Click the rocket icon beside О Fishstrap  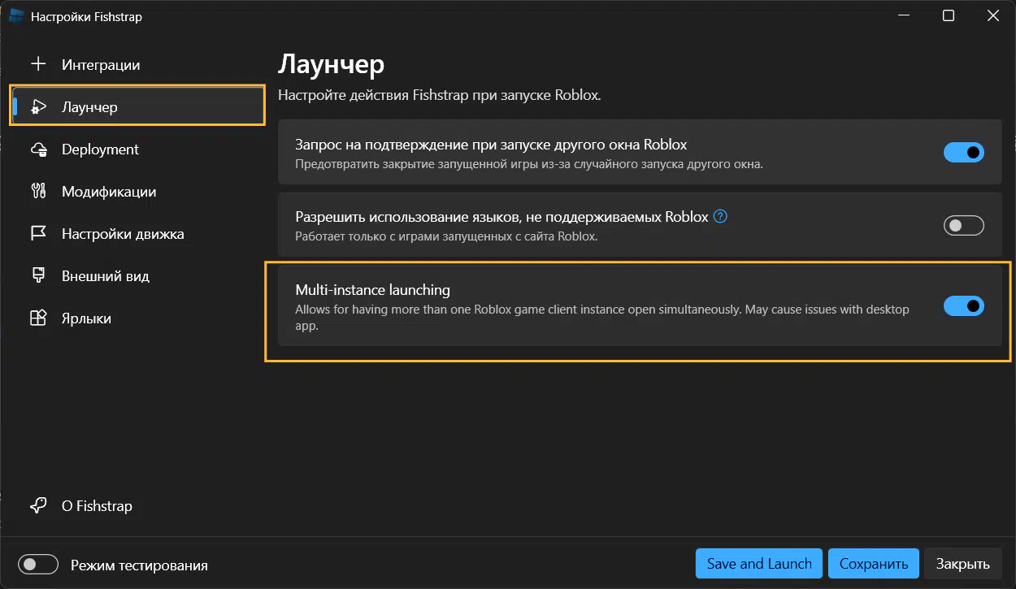point(38,505)
